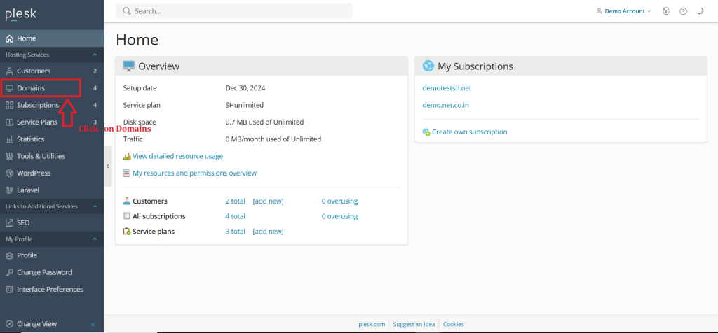Close the Change View bar with X
The width and height of the screenshot is (718, 333).
(93, 325)
